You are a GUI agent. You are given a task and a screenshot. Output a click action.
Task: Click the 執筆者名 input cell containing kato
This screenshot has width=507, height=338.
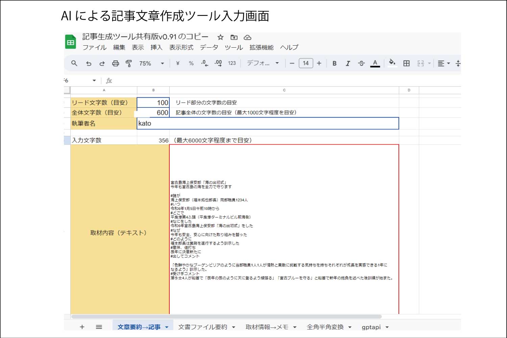coord(268,123)
